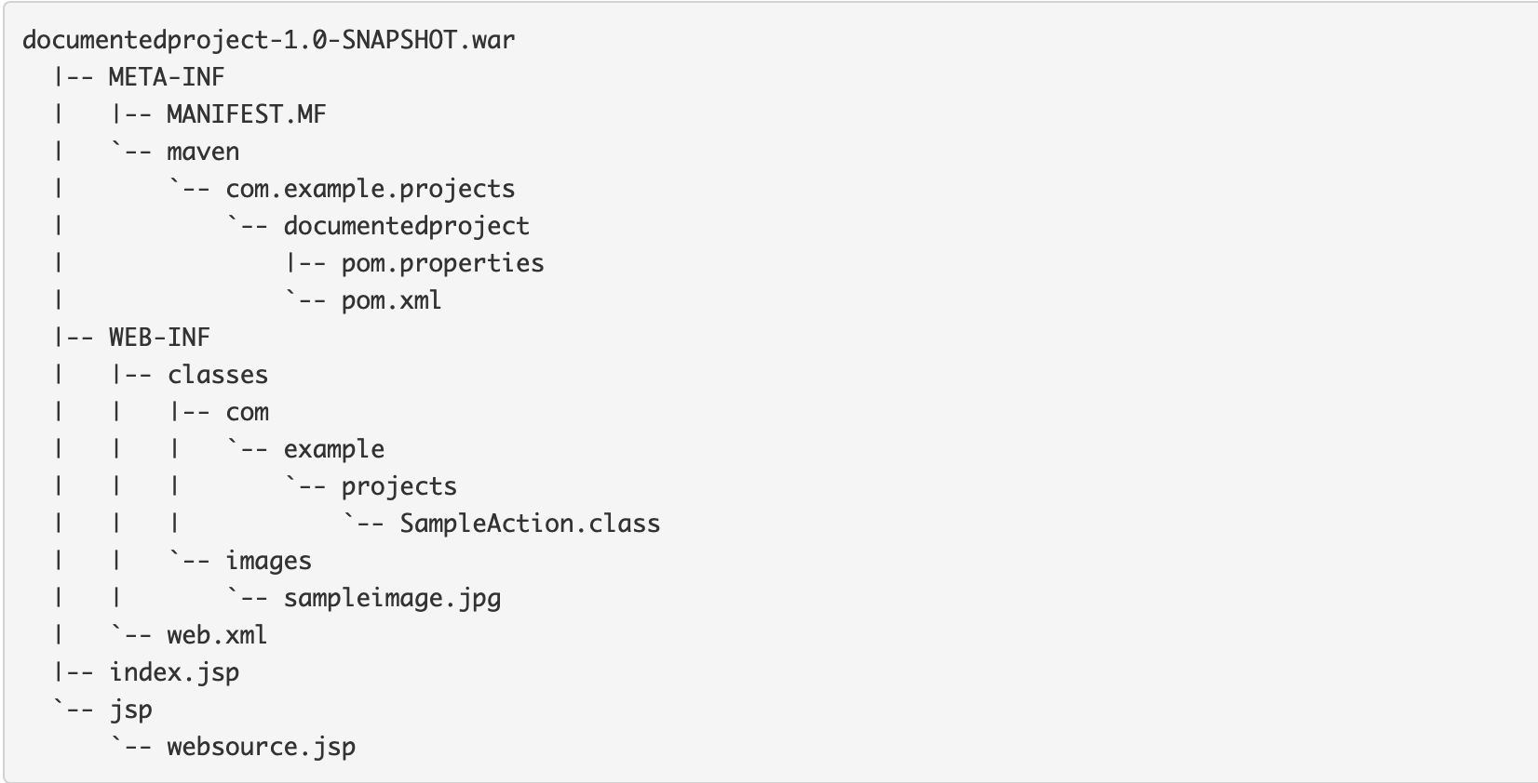Click the jsp folder entry
1538x783 pixels.
pyautogui.click(x=130, y=710)
